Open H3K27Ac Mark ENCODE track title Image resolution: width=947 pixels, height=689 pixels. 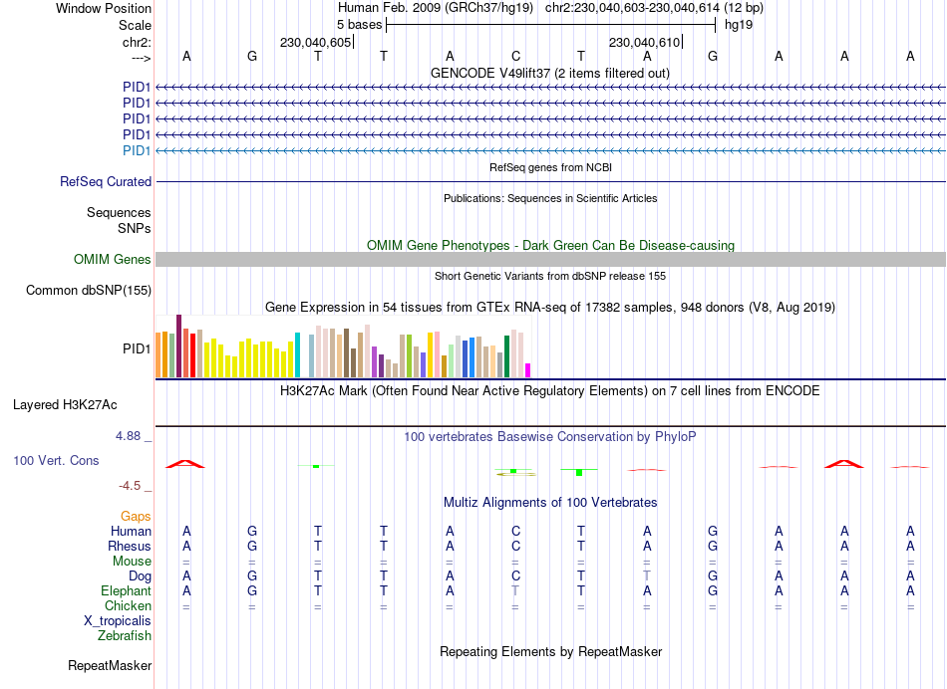(550, 391)
